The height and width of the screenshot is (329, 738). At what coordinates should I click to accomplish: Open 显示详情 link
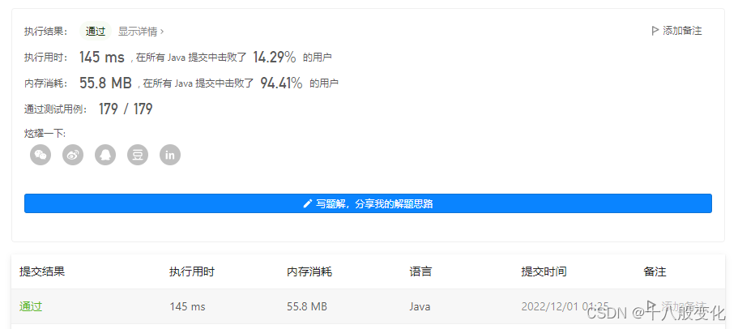coord(141,32)
